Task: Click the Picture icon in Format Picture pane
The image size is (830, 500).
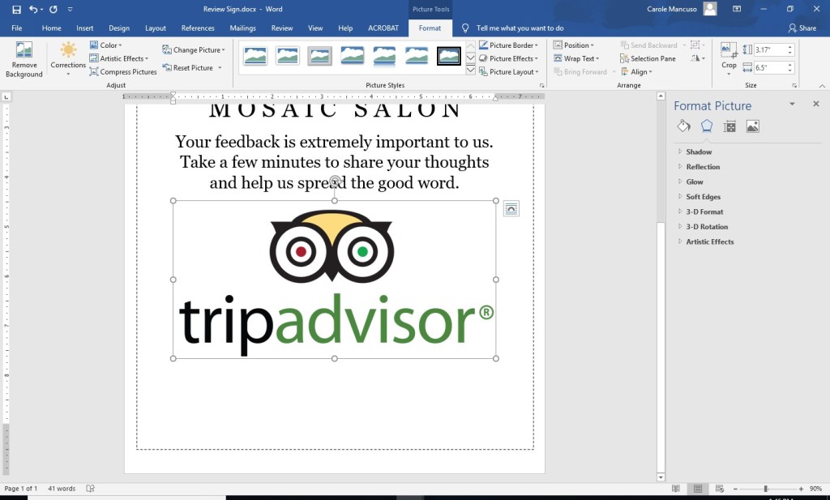Action: 752,126
